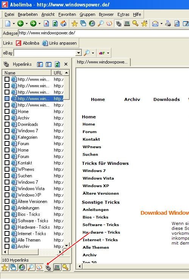Click the eBay logo button in the search bar
This screenshot has height=279, width=189.
[x=102, y=53]
